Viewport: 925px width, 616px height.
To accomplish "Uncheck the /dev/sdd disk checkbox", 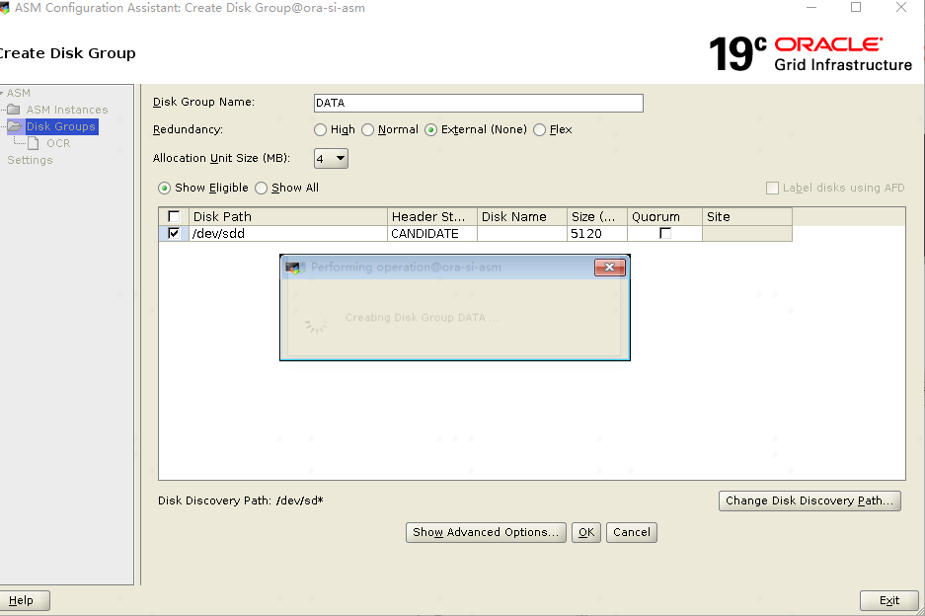I will click(174, 233).
